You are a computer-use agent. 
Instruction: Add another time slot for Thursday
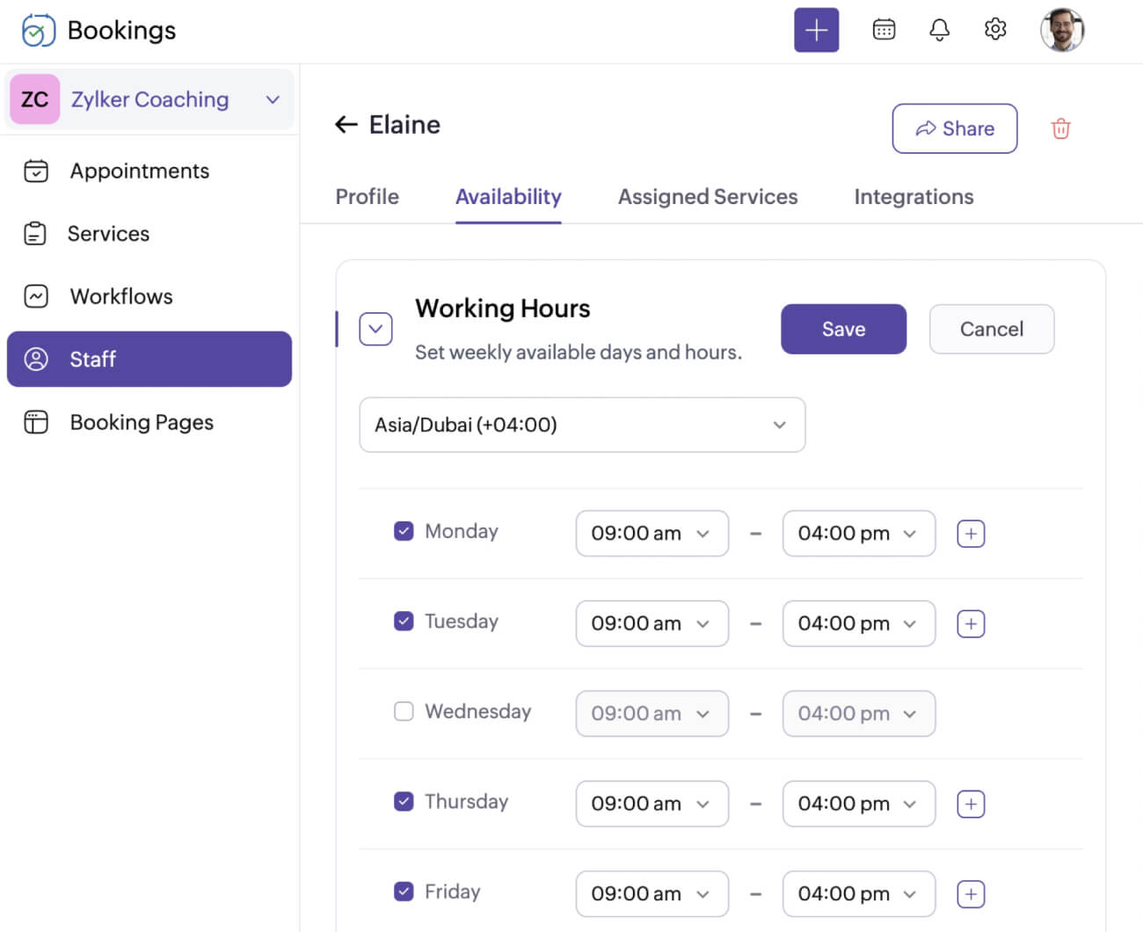point(971,804)
